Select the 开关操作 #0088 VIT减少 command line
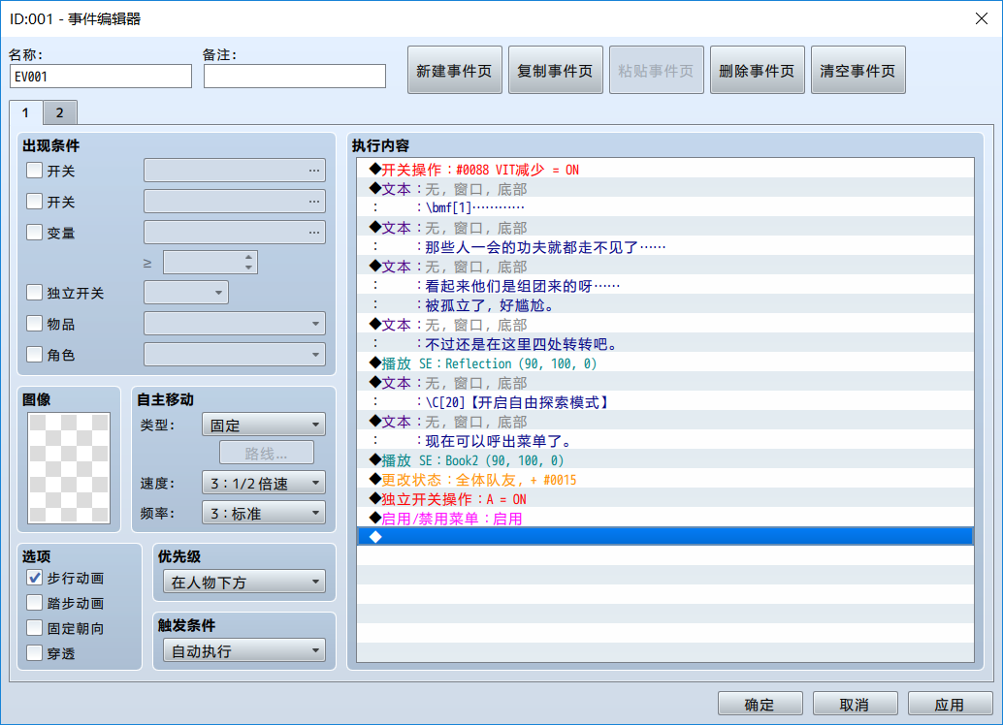 (x=665, y=170)
